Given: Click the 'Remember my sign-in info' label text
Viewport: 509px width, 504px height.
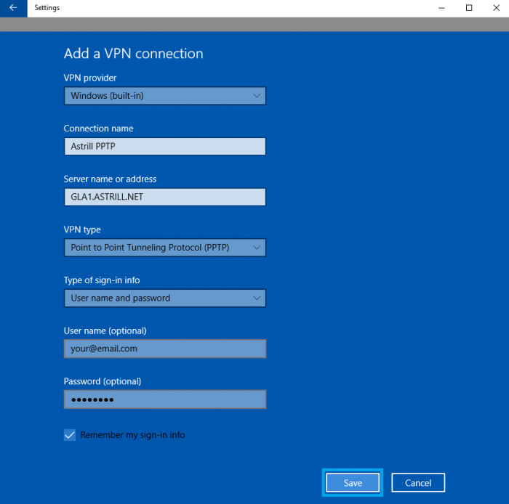Looking at the screenshot, I should pyautogui.click(x=132, y=435).
